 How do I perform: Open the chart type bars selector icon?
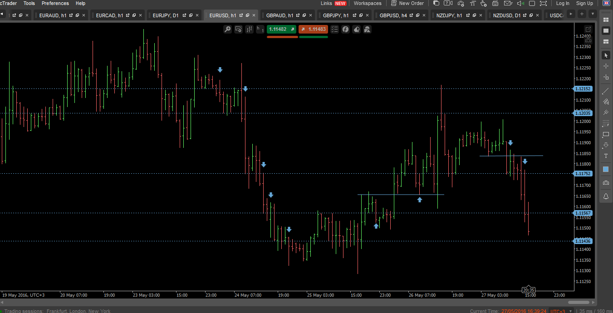click(x=250, y=29)
